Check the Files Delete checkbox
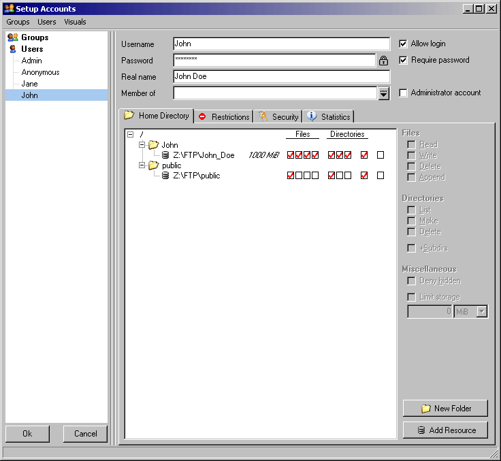The height and width of the screenshot is (461, 501). click(412, 167)
